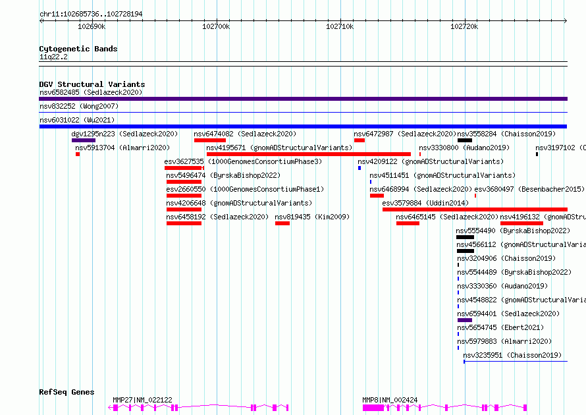The image size is (586, 415).
Task: Select esv3579884 (Uddin2014) label
Action: pos(425,203)
